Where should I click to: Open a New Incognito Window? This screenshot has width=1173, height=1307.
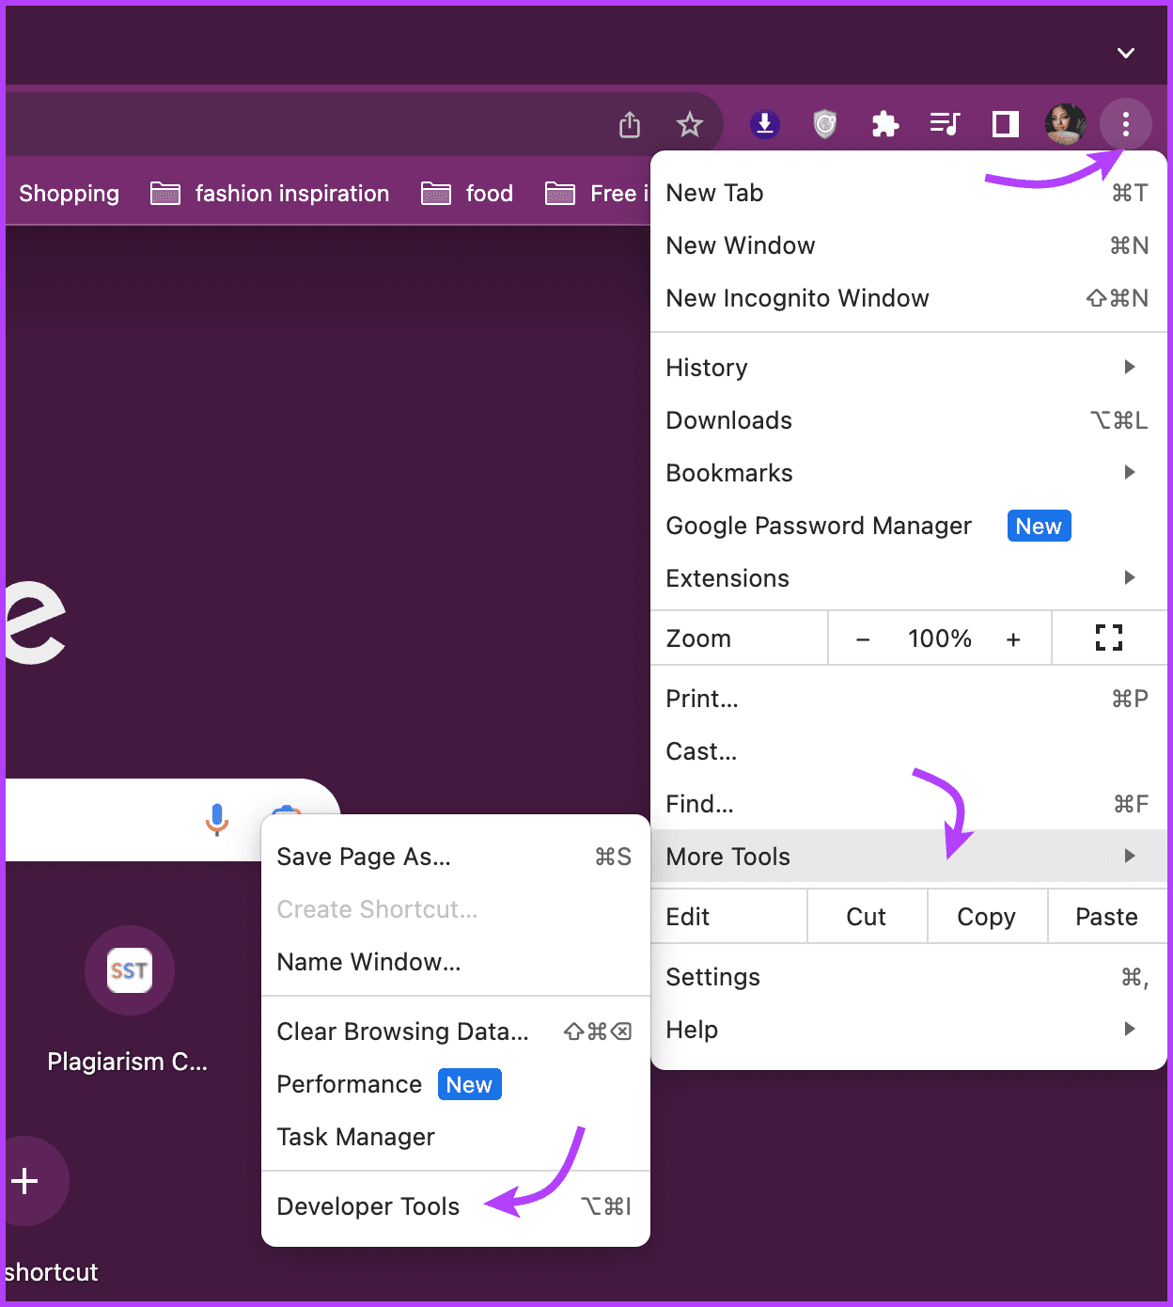(797, 298)
